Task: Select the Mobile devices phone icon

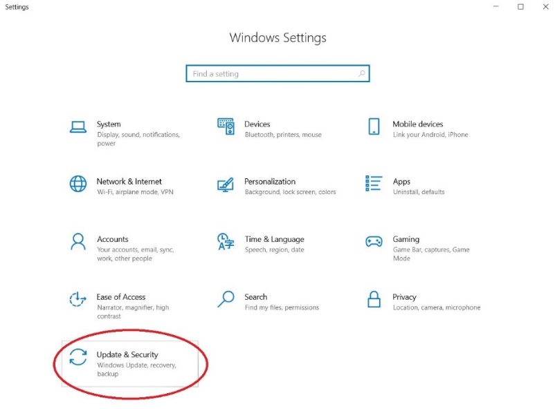Action: tap(374, 126)
